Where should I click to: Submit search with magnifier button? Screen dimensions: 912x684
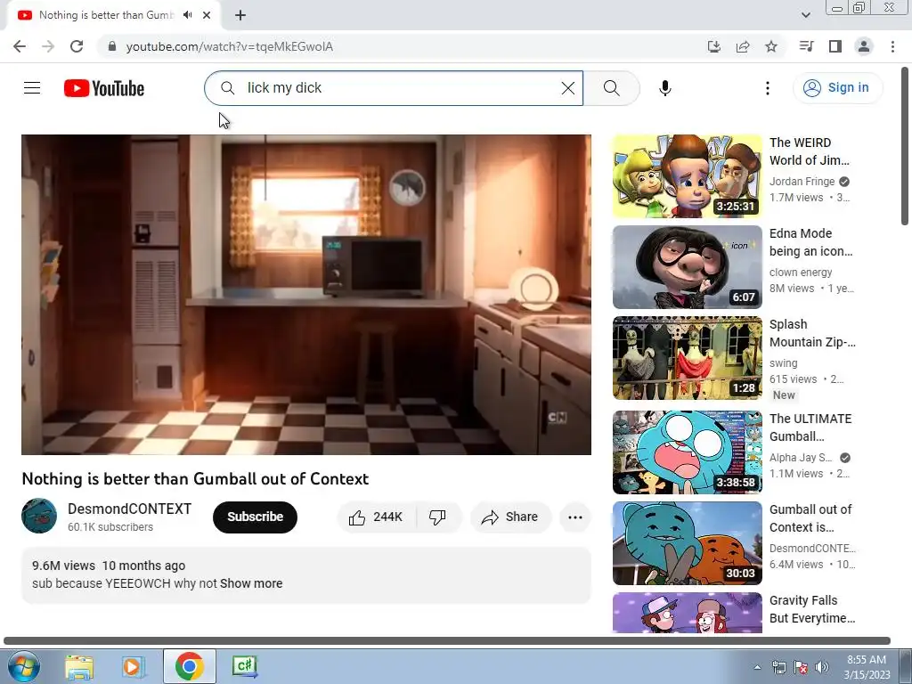[x=611, y=88]
